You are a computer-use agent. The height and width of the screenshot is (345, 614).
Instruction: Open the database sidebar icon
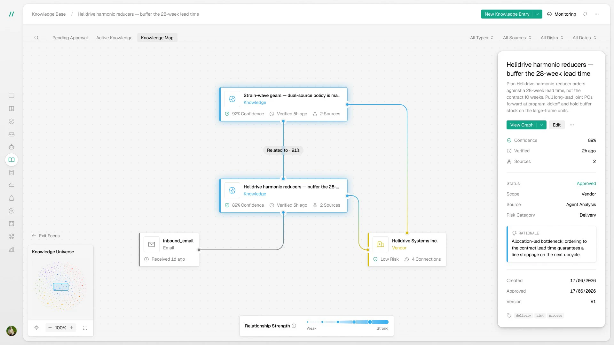pyautogui.click(x=12, y=172)
